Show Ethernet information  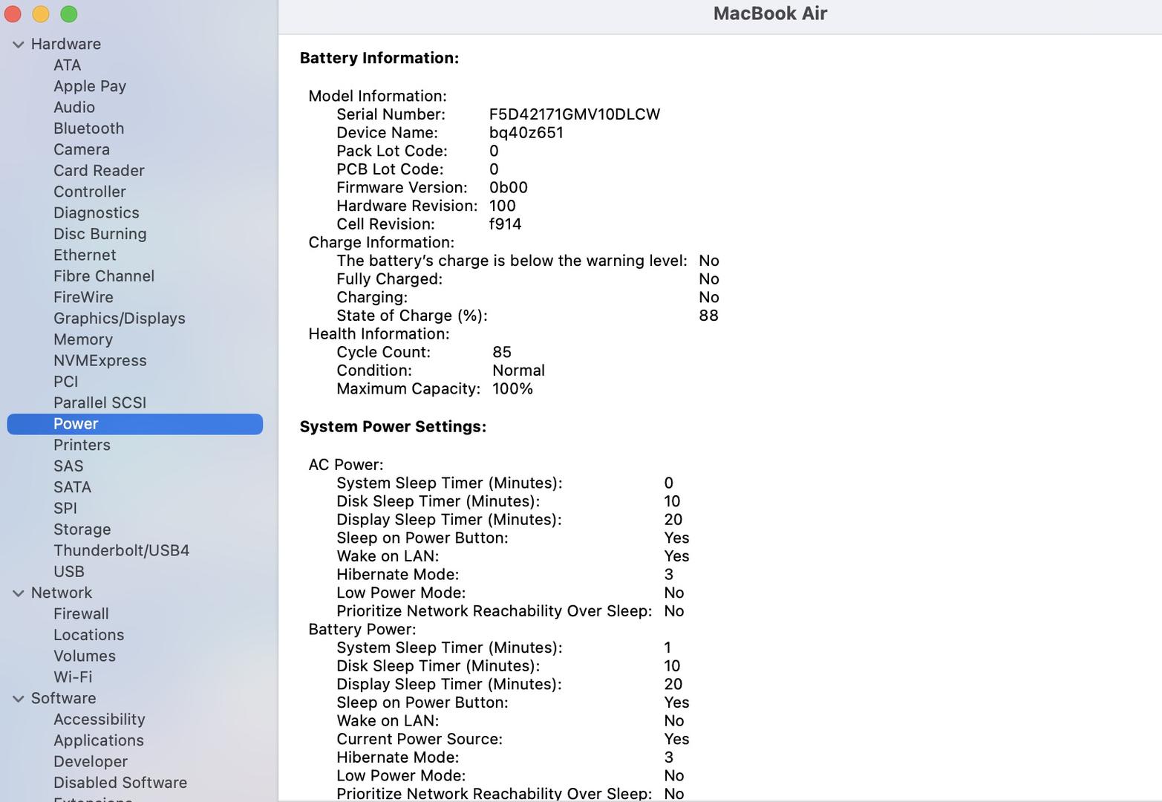tap(85, 255)
